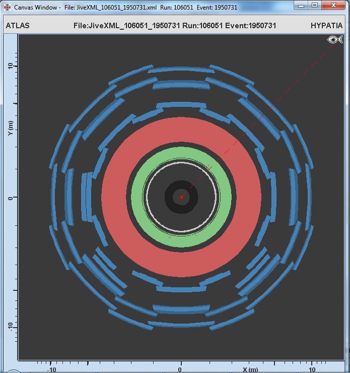Click the 0 mark on X axis

[181, 369]
